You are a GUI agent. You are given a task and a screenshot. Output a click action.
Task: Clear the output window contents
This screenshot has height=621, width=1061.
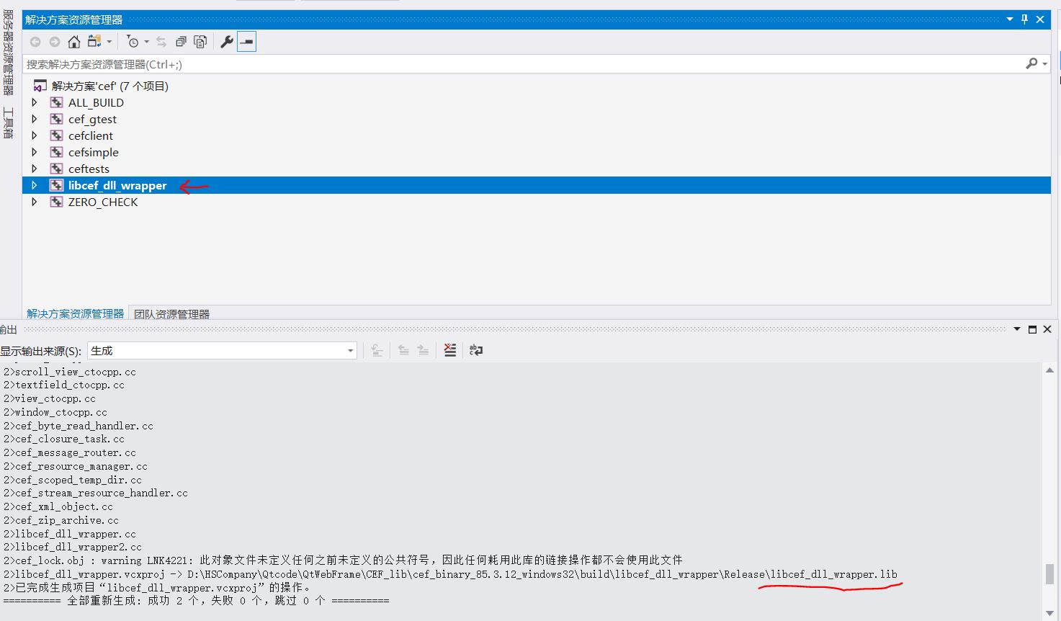coord(449,350)
